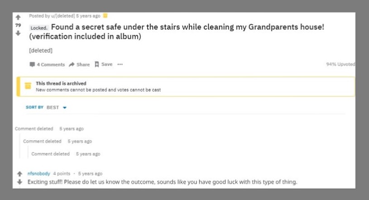Downvote nfsnobody's comment
Screen dimensions: 369x200
click(19, 182)
